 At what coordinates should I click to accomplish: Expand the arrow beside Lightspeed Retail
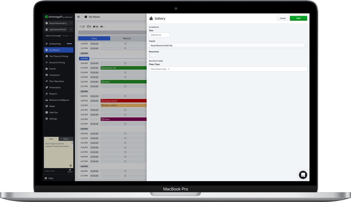pos(71,29)
